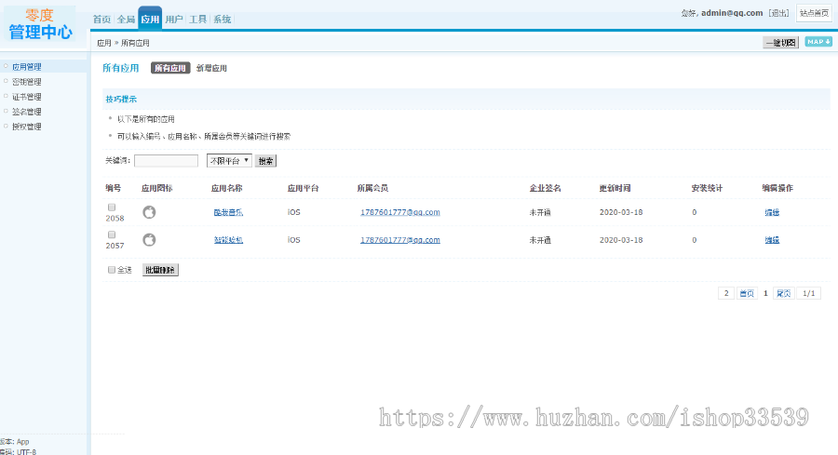This screenshot has width=838, height=455.
Task: Tick the checkbox for app 2058
Action: [x=112, y=207]
